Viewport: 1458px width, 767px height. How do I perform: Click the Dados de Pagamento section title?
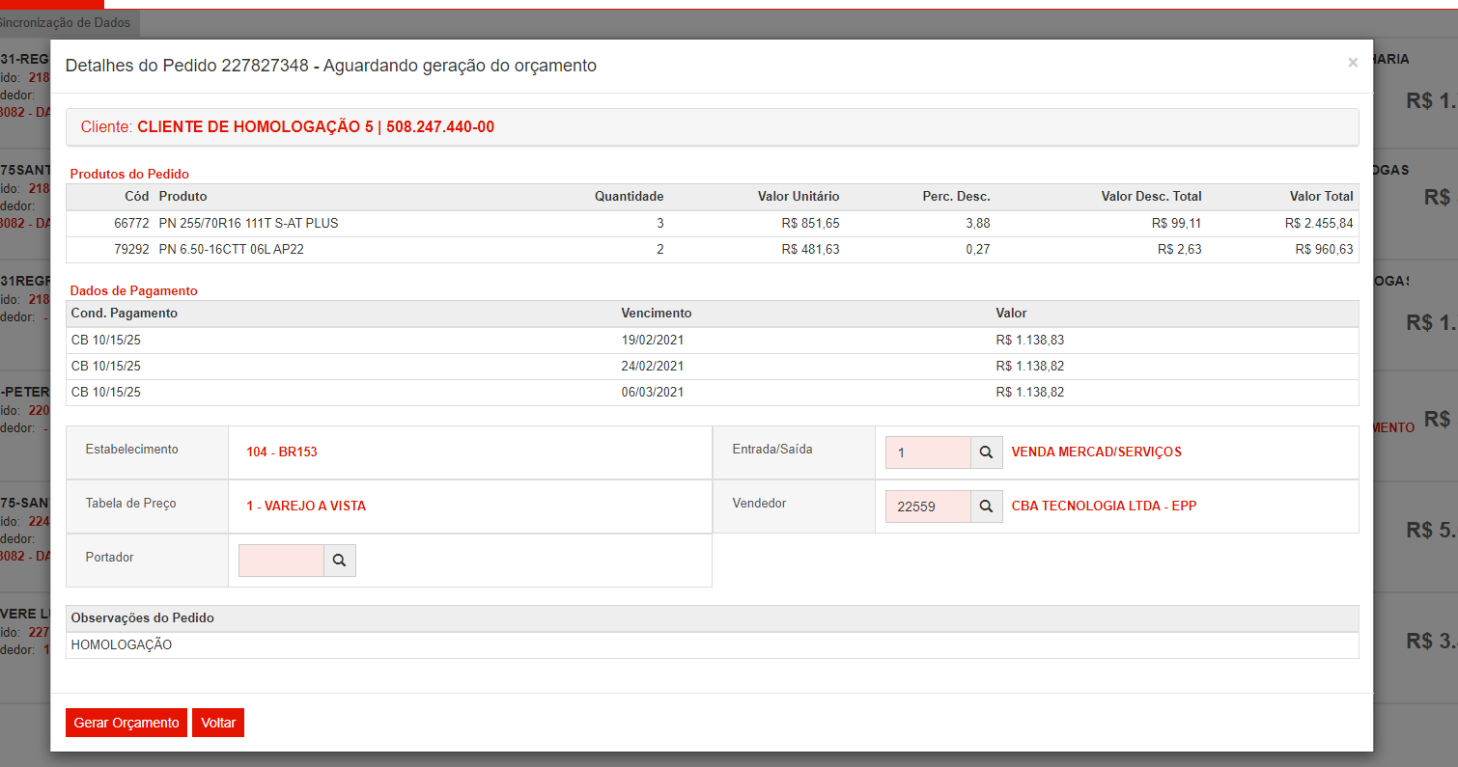[x=133, y=290]
